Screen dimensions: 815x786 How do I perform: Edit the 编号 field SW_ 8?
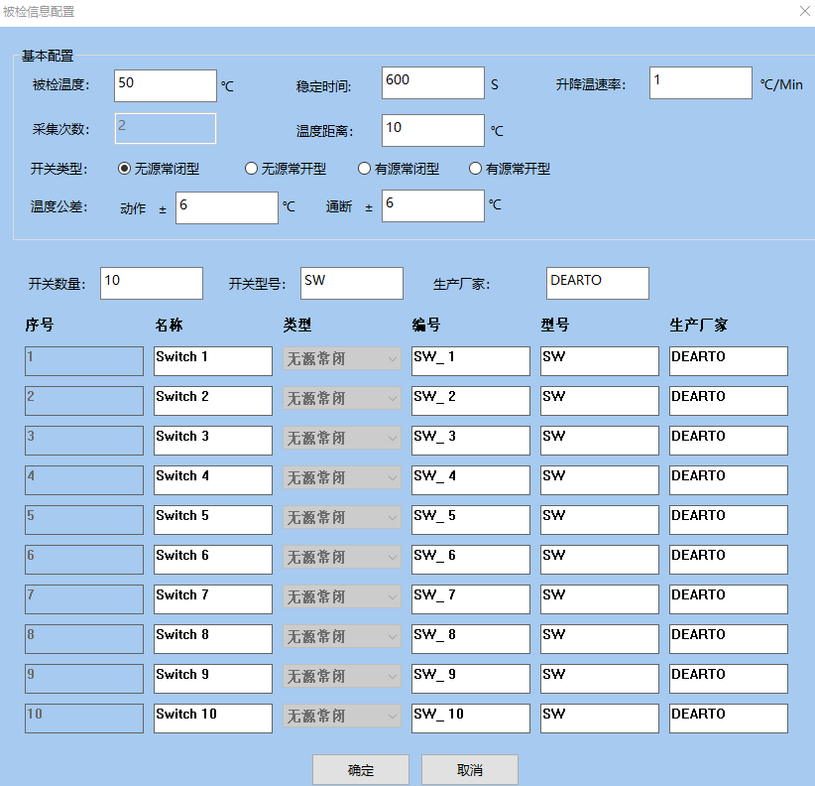pyautogui.click(x=471, y=639)
